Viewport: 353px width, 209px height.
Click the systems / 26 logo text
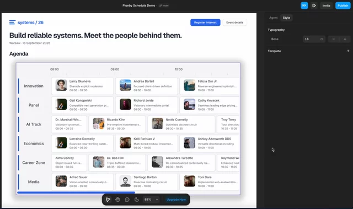tap(30, 23)
